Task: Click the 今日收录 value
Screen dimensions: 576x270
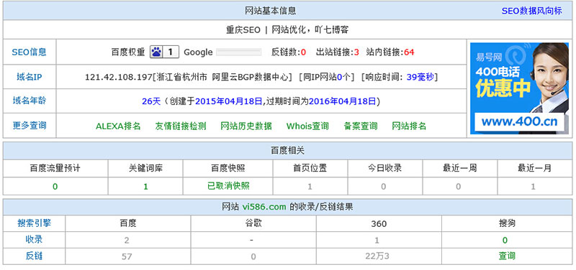Action: pyautogui.click(x=384, y=187)
